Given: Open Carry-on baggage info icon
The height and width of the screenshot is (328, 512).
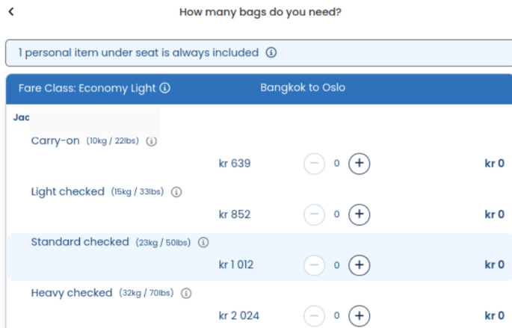Looking at the screenshot, I should (x=151, y=141).
